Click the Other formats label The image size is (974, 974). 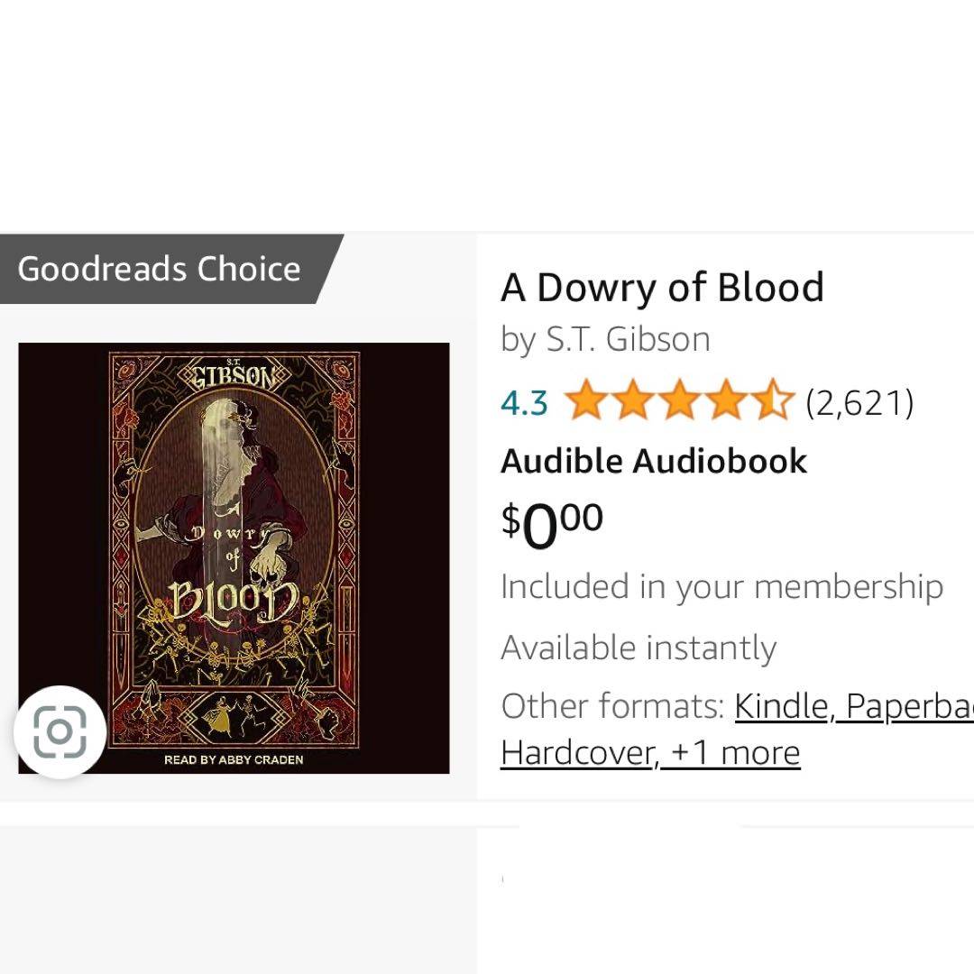pyautogui.click(x=612, y=707)
